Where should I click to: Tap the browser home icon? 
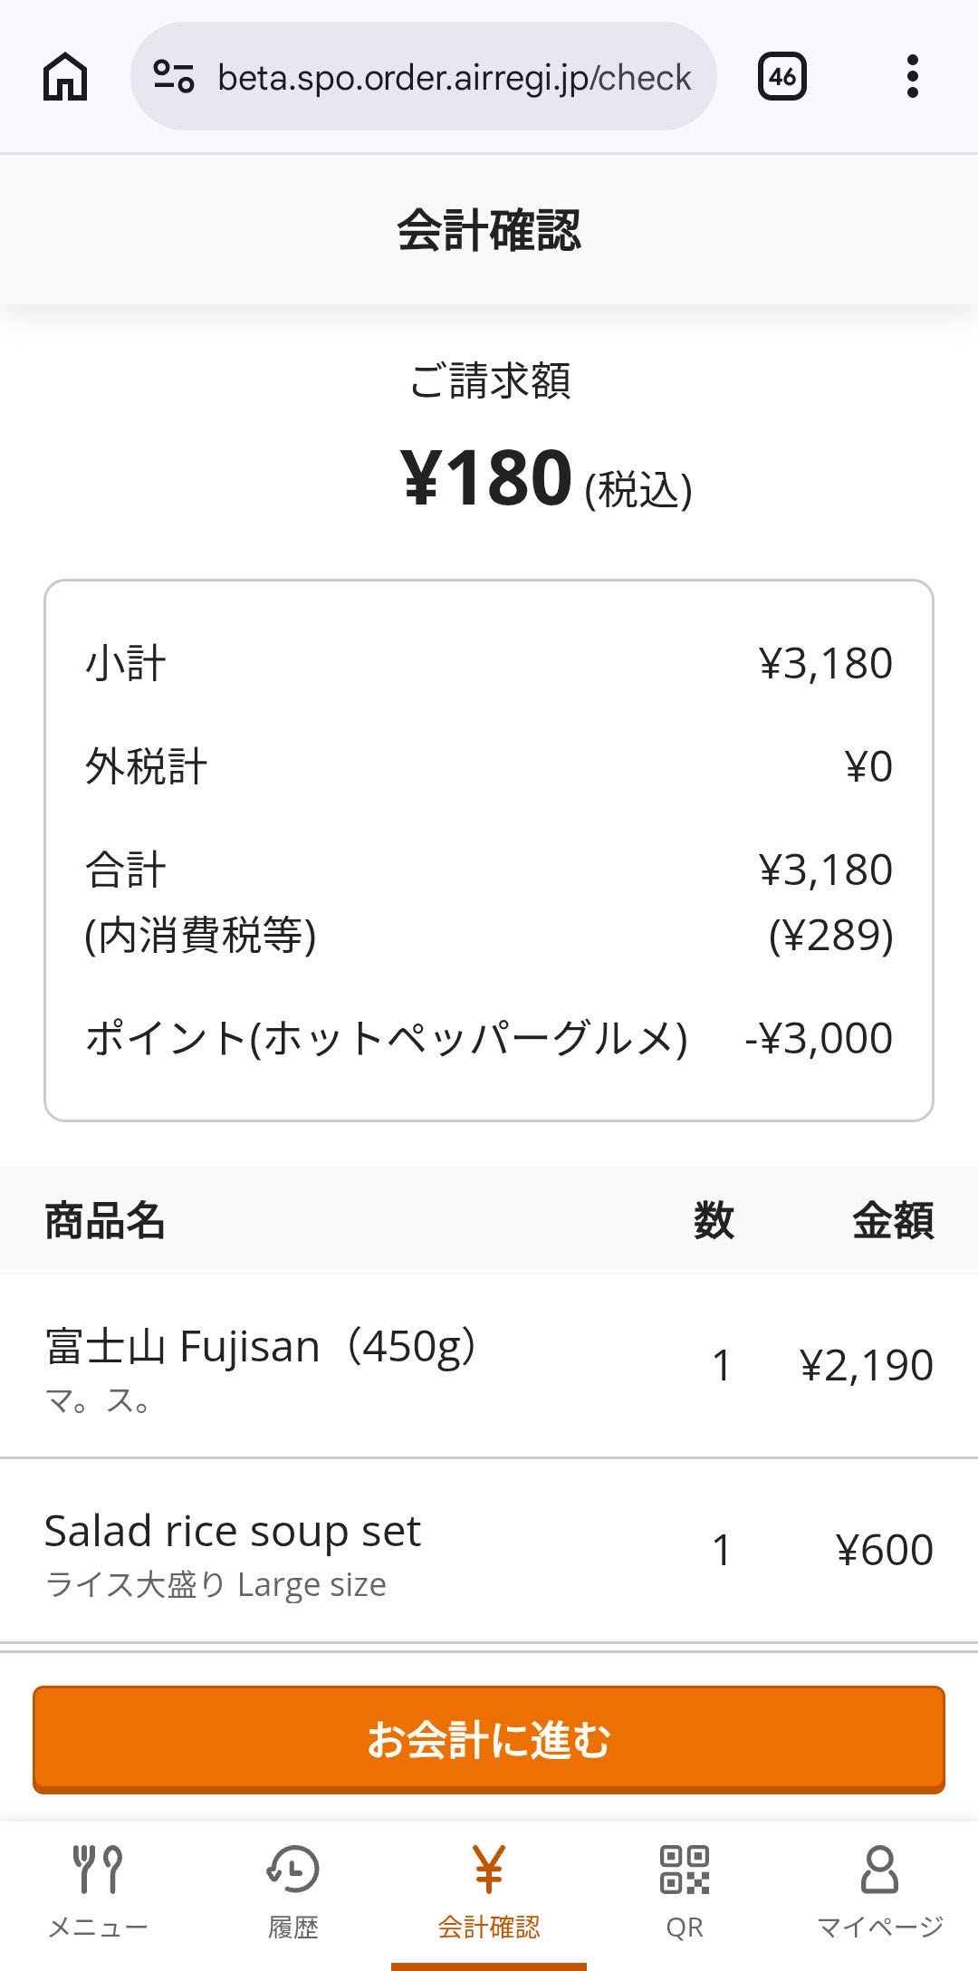65,77
